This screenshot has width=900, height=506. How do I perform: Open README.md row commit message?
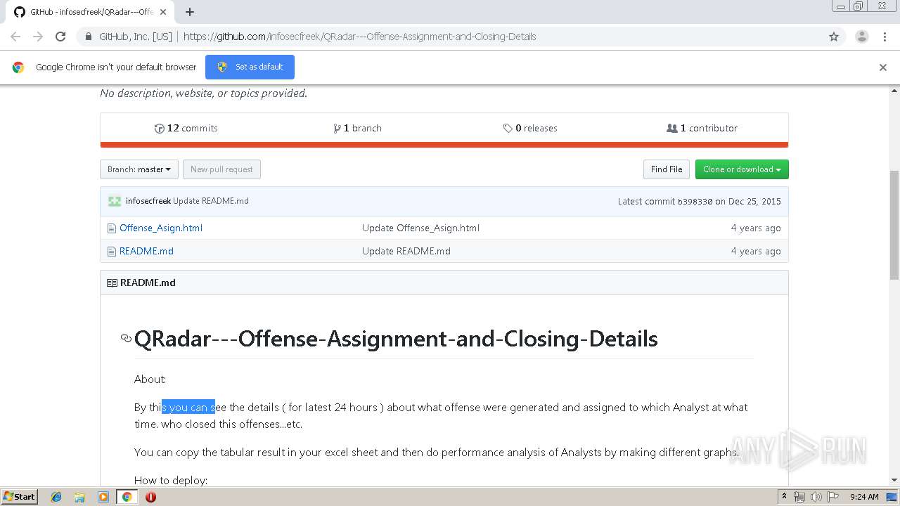[406, 251]
